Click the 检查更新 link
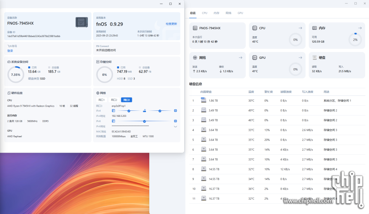This screenshot has width=369, height=214. coord(171,24)
